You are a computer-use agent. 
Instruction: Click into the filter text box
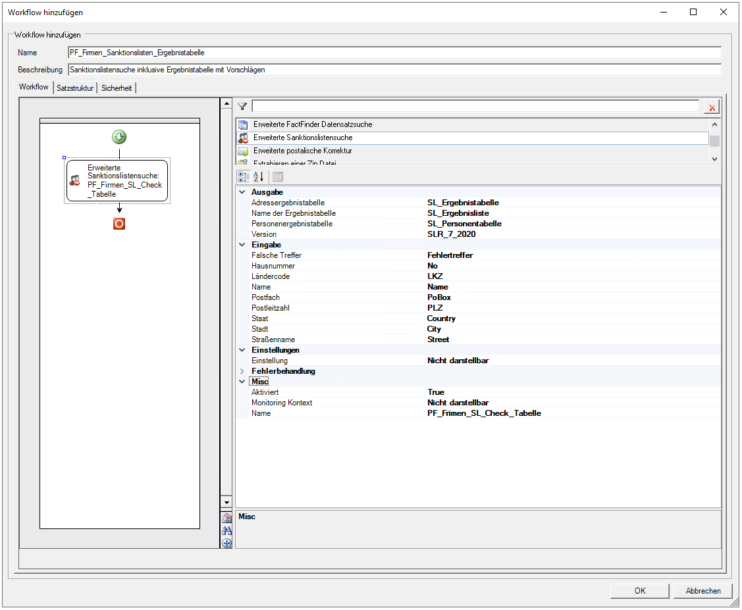(475, 107)
